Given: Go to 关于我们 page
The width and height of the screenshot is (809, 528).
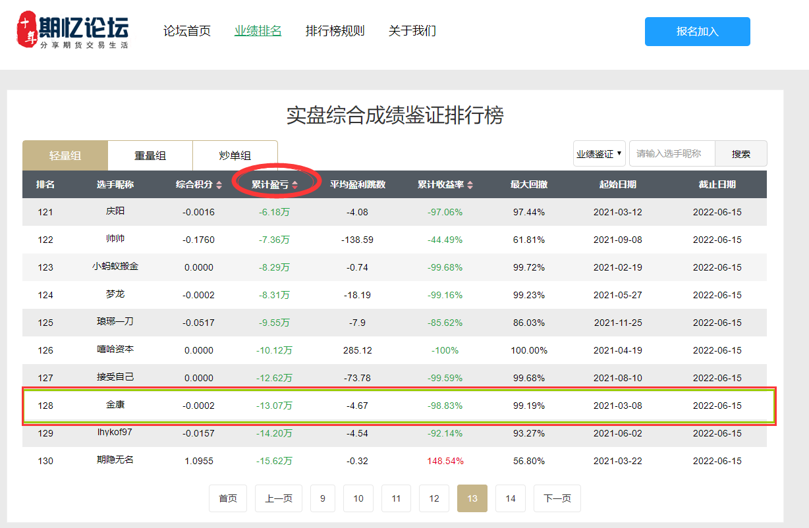Looking at the screenshot, I should (412, 31).
